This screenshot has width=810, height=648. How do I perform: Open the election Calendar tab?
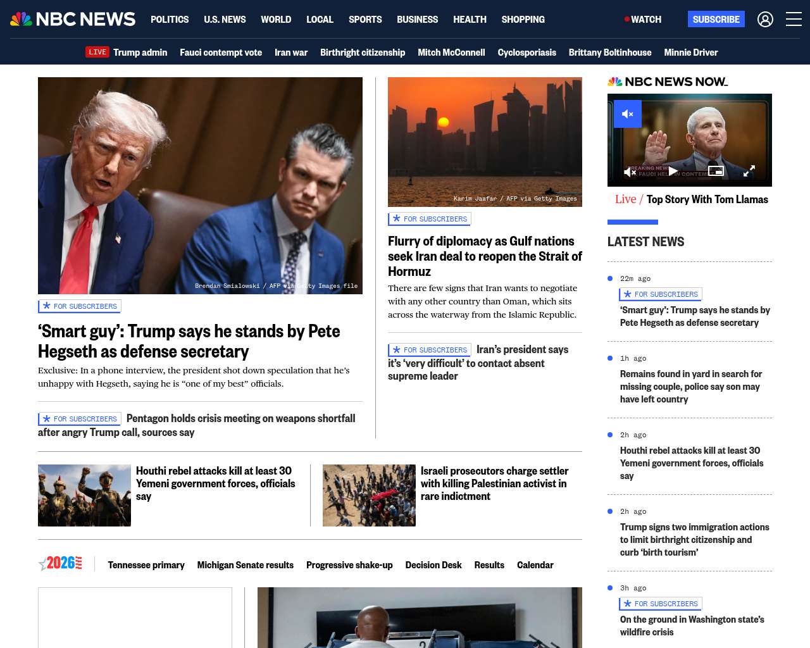point(535,565)
